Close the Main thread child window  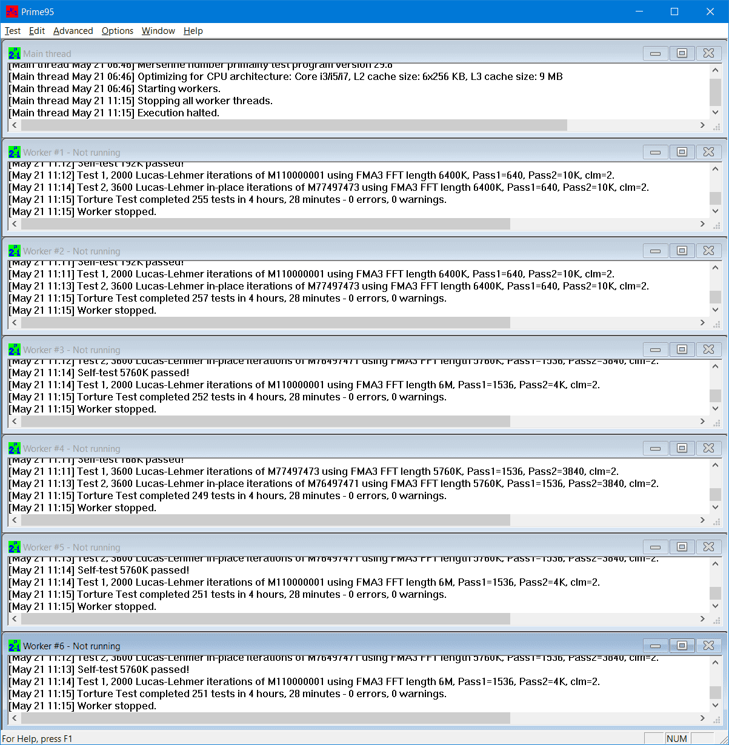[x=708, y=53]
